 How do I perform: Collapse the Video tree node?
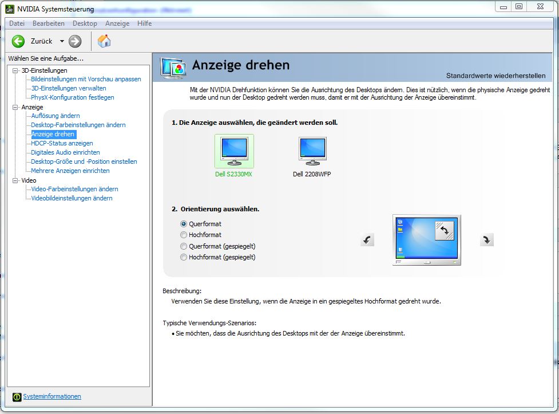[15, 180]
